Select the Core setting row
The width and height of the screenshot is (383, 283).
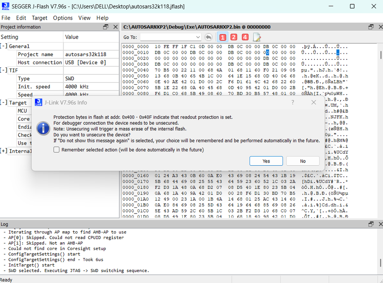pos(24,119)
